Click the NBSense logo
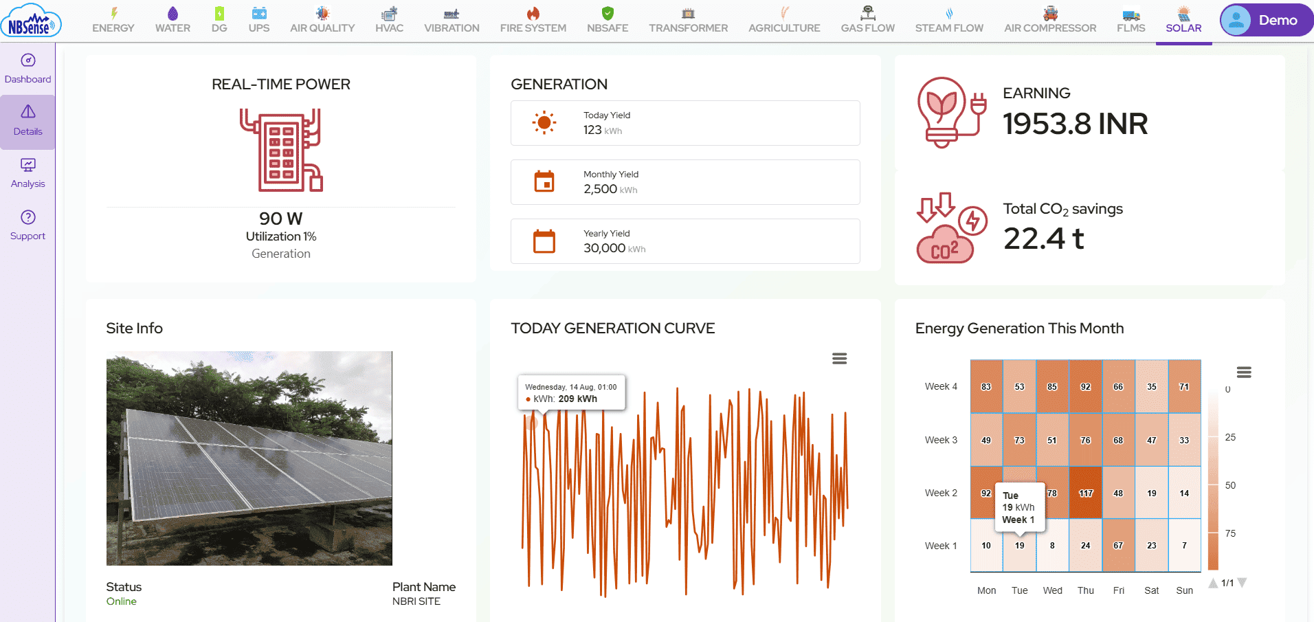Image resolution: width=1314 pixels, height=622 pixels. click(31, 21)
